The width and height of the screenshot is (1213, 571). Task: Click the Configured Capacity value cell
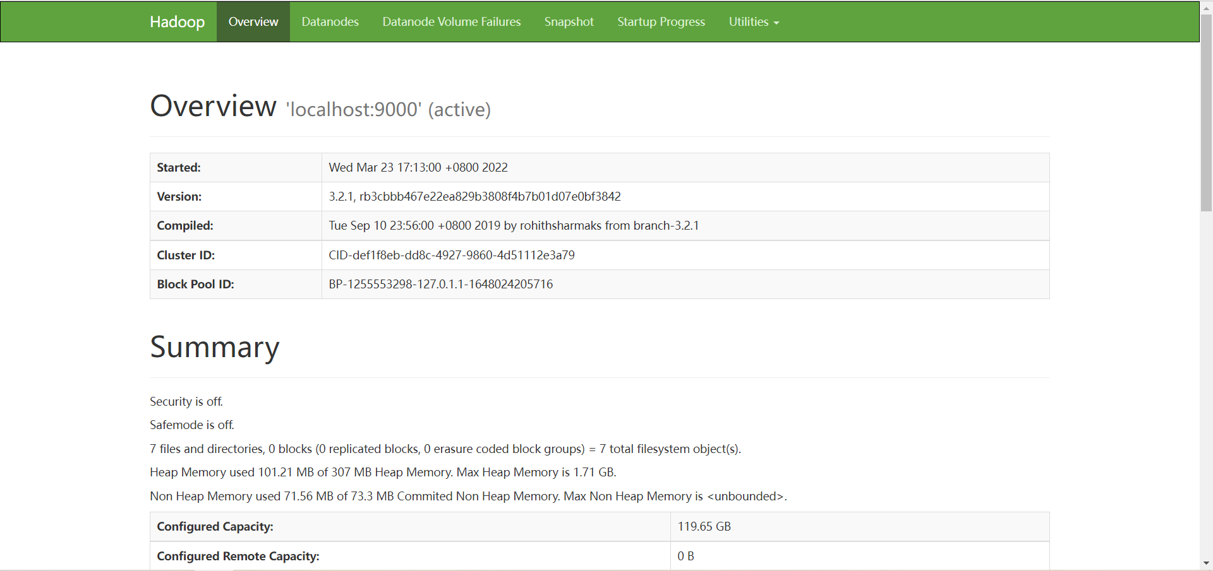[703, 526]
